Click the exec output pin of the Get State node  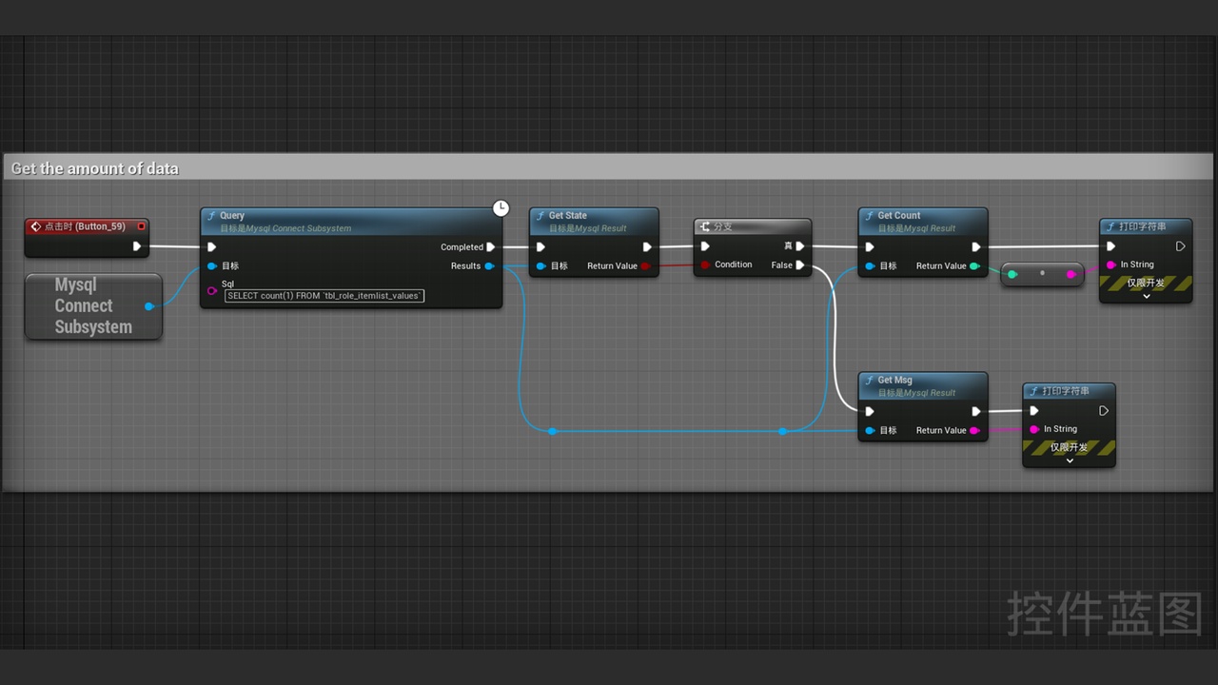pos(647,247)
